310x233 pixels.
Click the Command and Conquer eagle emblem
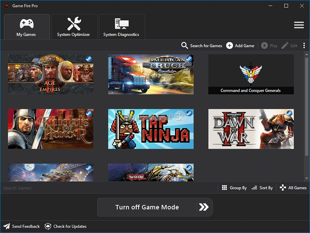pos(251,74)
